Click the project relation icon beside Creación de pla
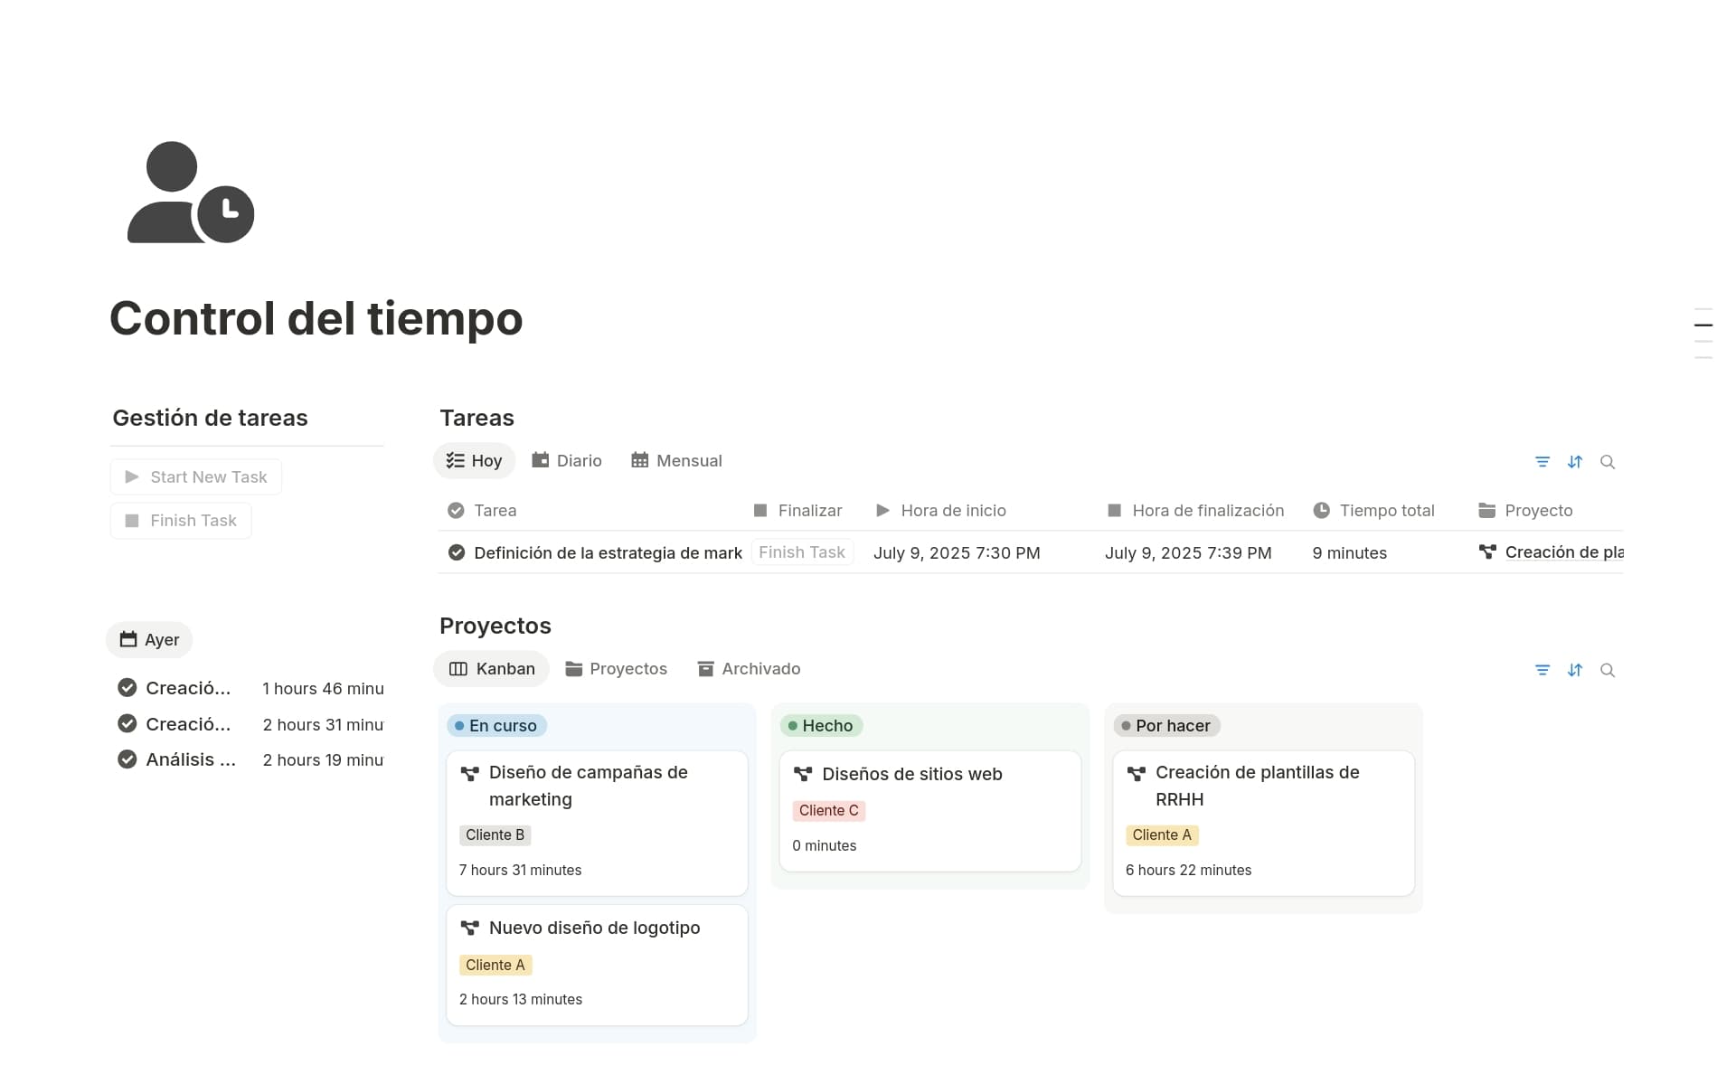Screen dimensions: 1736x1084 tap(1487, 551)
